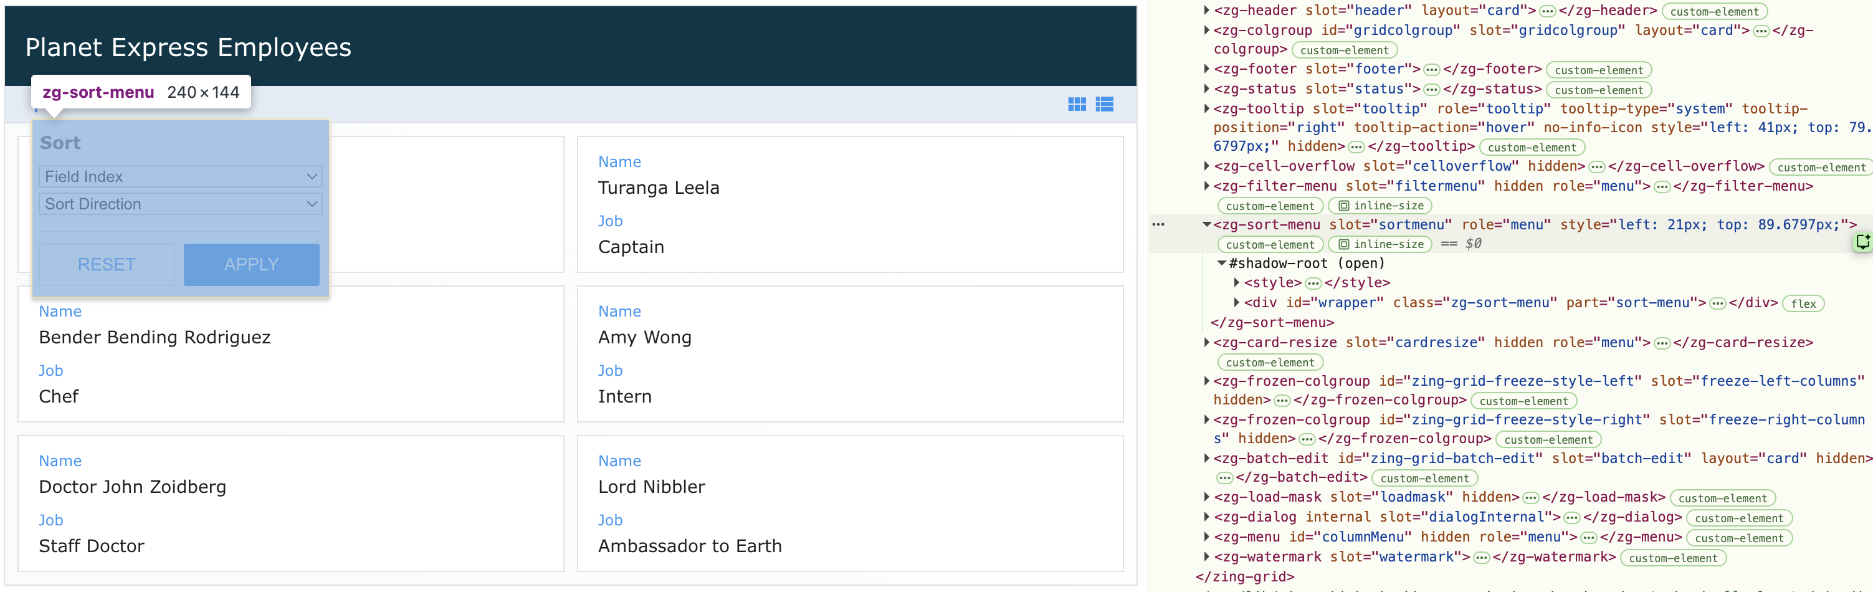Screen dimensions: 1873x592
Task: Click the name "Lord Nibbler"
Action: [x=652, y=487]
